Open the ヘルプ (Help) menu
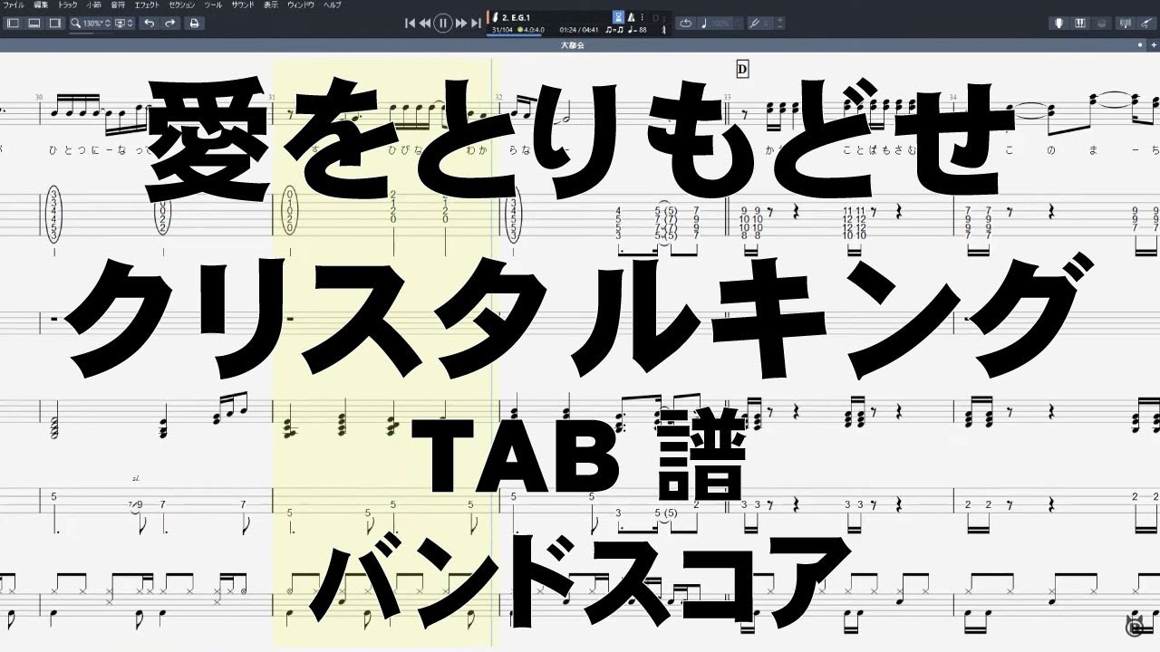This screenshot has width=1160, height=652. click(x=333, y=5)
